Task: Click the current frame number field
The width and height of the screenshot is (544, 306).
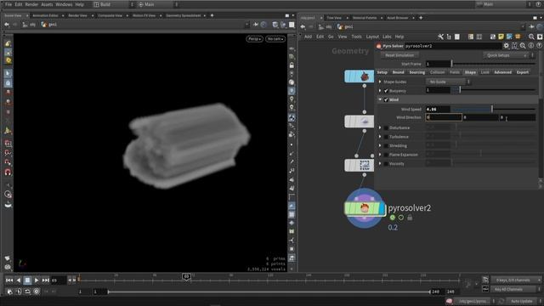Action: 58,280
